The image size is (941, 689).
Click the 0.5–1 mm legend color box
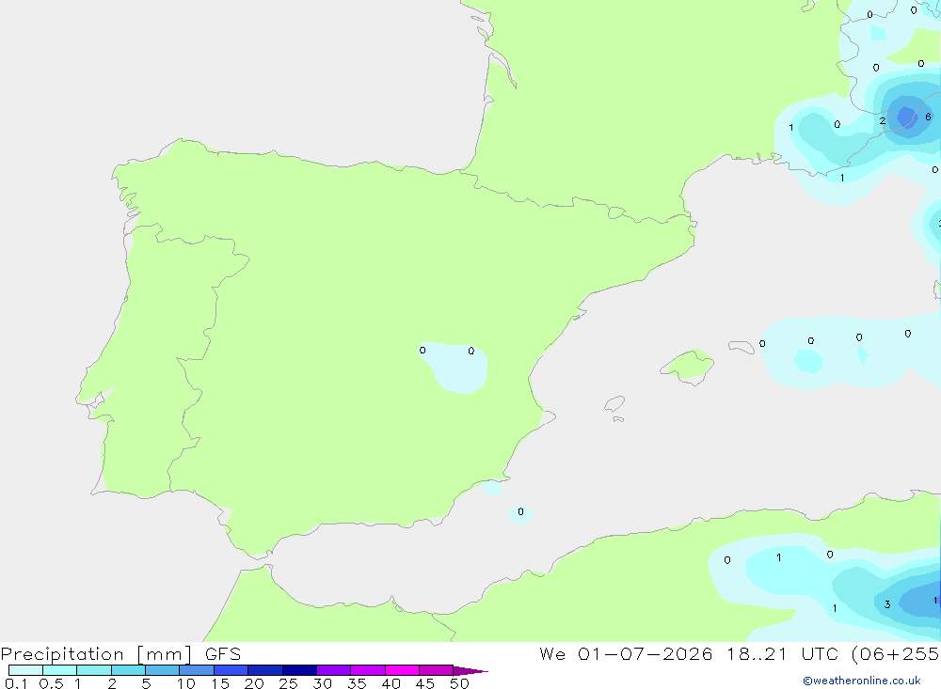point(59,670)
